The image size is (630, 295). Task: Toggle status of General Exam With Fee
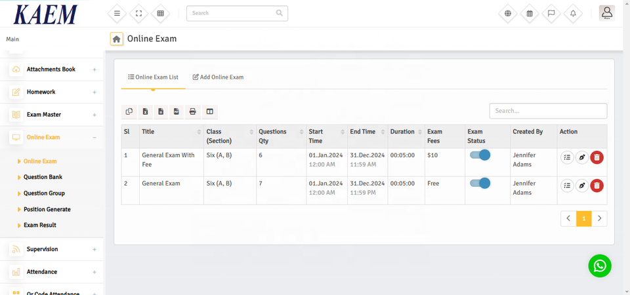tap(480, 155)
